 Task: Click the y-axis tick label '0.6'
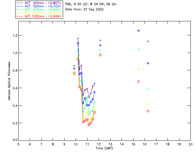15,88
